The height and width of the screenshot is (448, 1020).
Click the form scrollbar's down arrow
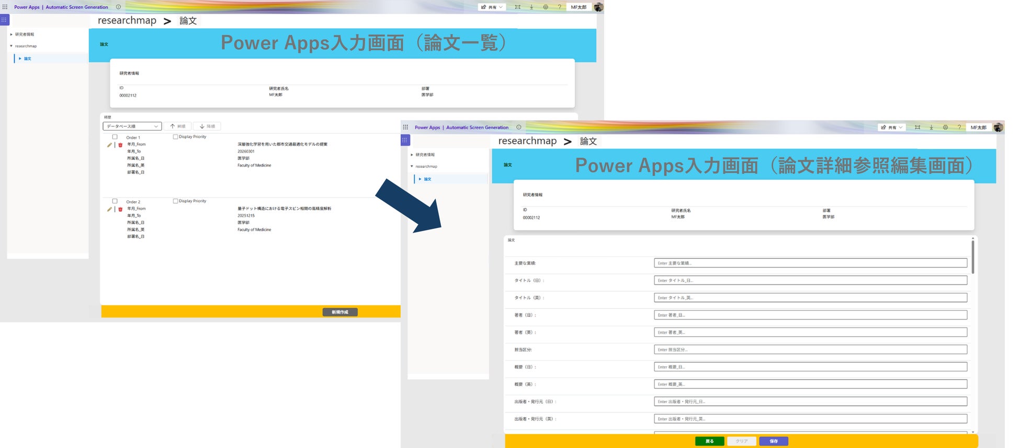(x=973, y=432)
